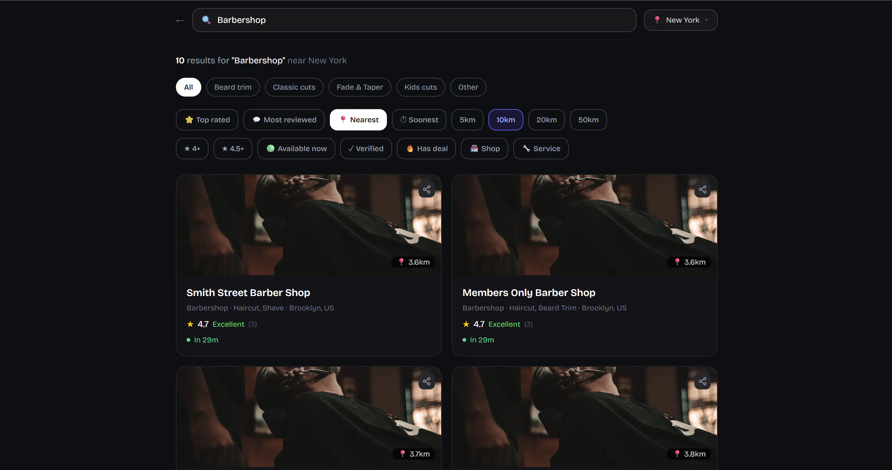The image size is (892, 470).
Task: Open Smith Street Barber Shop photo
Action: click(309, 225)
